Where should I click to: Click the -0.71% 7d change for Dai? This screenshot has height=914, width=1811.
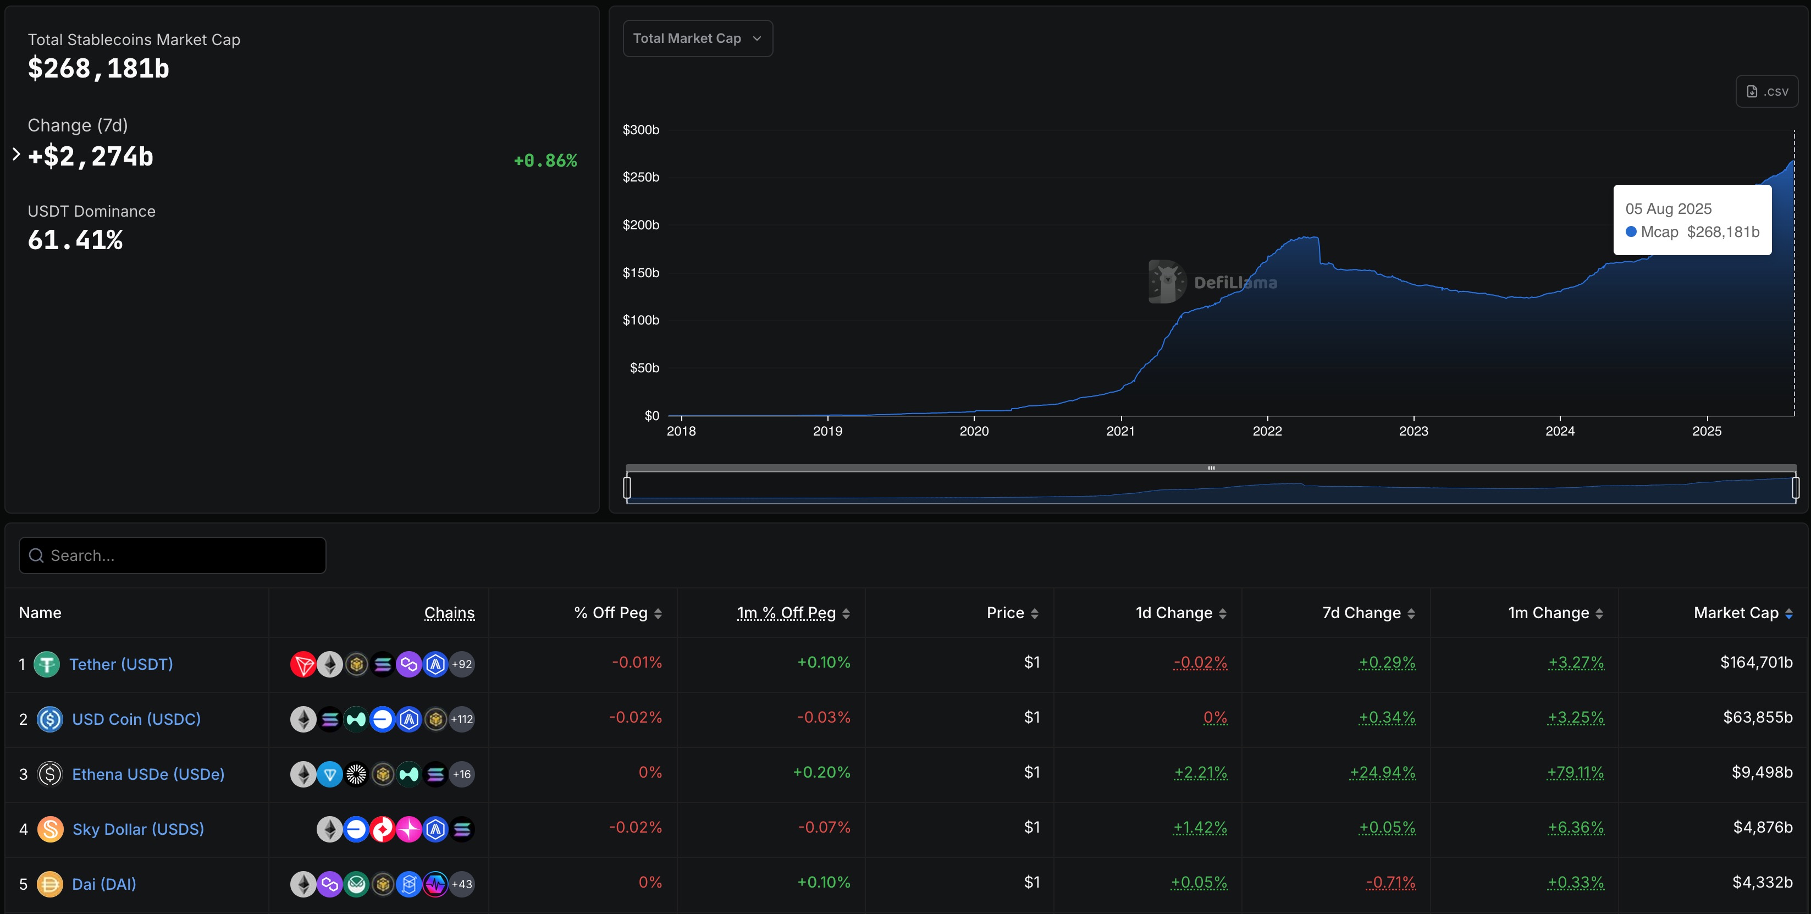1390,882
